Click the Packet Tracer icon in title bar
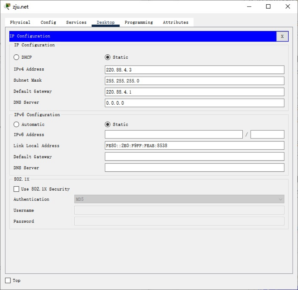Image resolution: width=298 pixels, height=290 pixels. [x=7, y=6]
